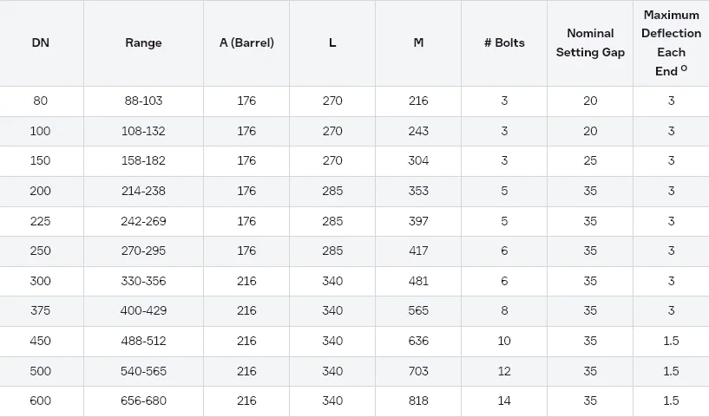Click the 88-103 range cell
Viewport: 709px width, 417px height.
click(x=143, y=101)
